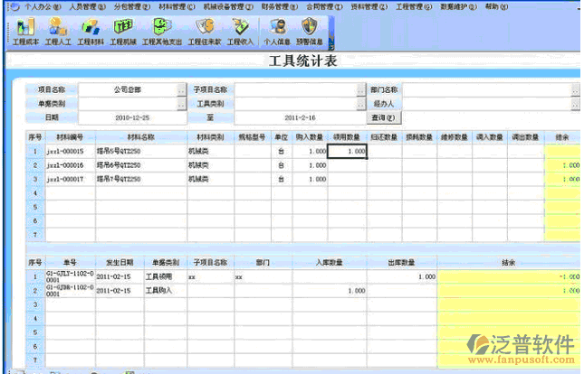Click the start date field 2010-12-25
Screen dimensions: 584x374
click(132, 117)
